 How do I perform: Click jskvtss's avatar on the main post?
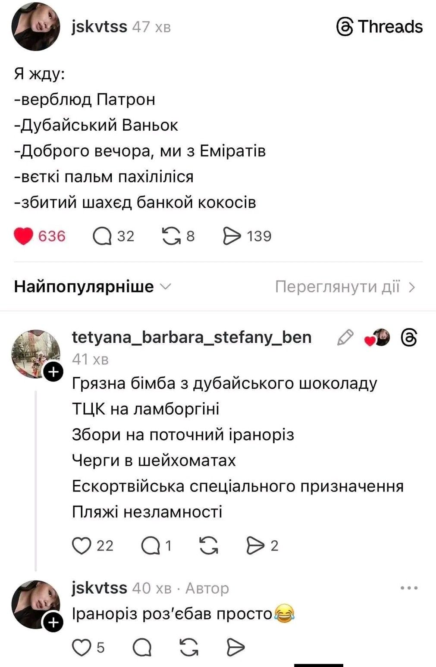(x=36, y=26)
